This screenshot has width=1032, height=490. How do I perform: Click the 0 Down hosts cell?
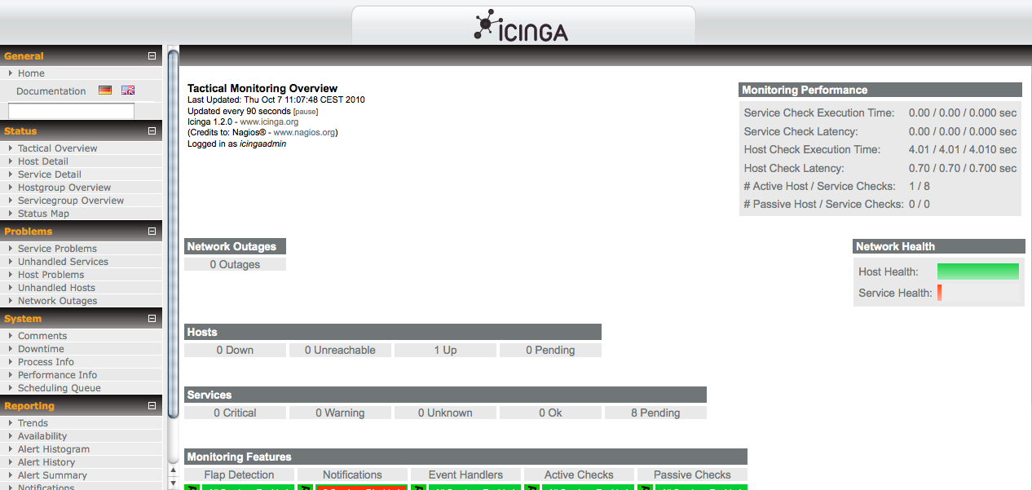click(x=235, y=351)
